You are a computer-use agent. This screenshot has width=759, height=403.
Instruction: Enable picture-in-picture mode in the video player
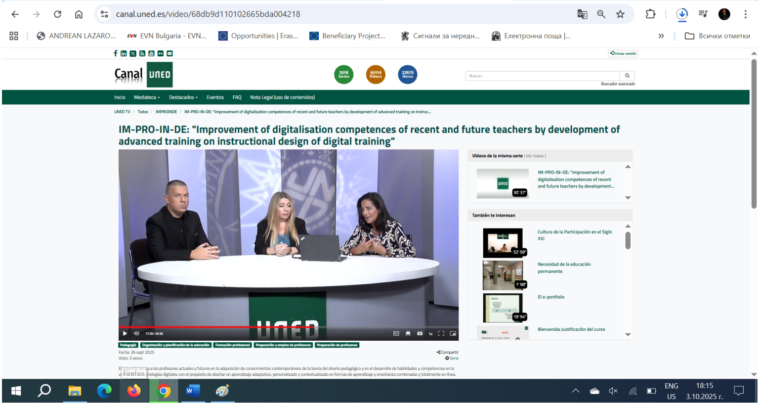tap(453, 333)
